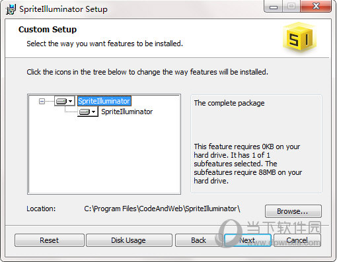
Task: Open the Disk Usage dialog
Action: (x=129, y=240)
